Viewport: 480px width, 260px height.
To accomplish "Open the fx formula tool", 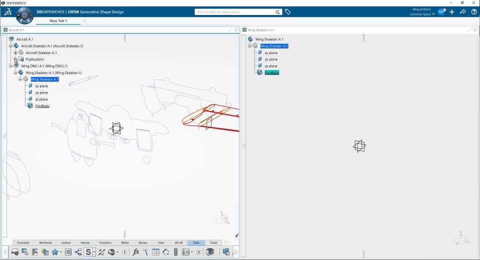I will pyautogui.click(x=135, y=252).
